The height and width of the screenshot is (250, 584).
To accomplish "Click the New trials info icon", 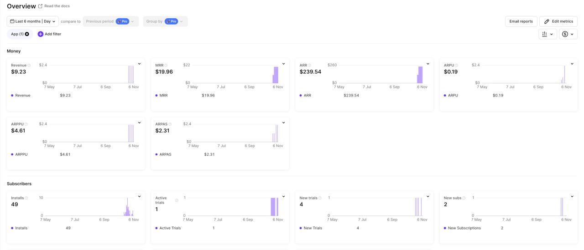I will point(320,198).
